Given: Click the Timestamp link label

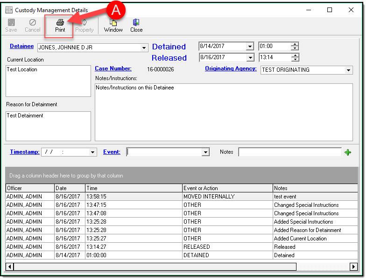Looking at the screenshot, I should pos(24,152).
